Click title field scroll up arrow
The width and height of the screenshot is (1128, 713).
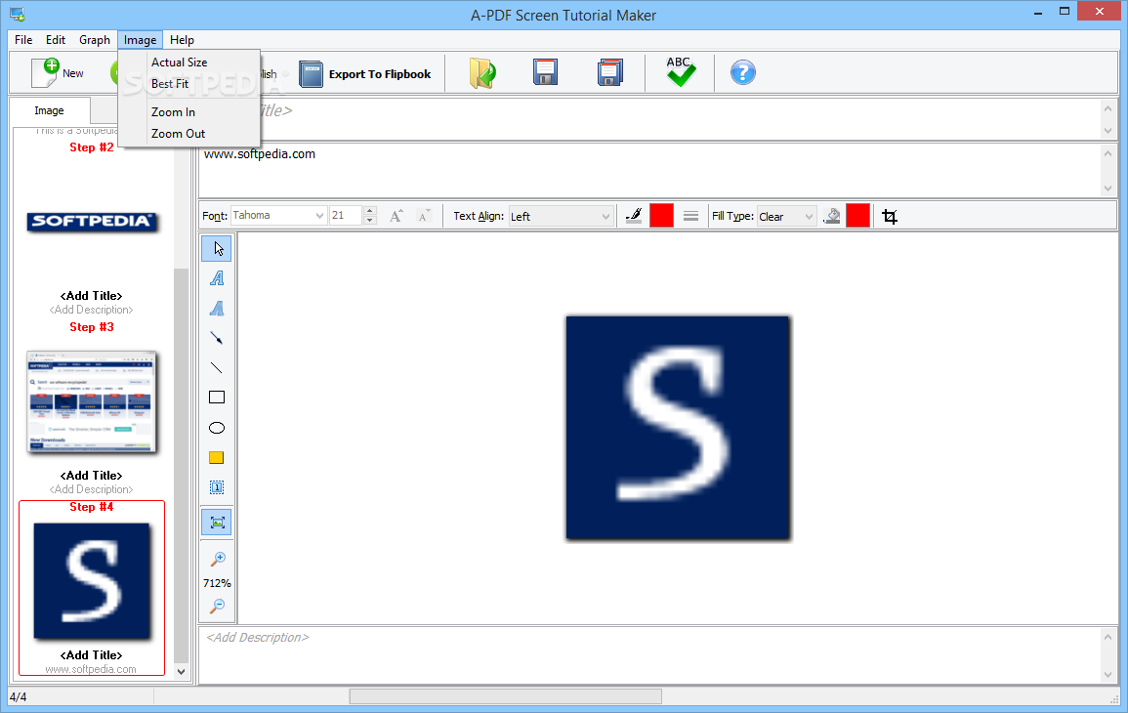point(1107,108)
